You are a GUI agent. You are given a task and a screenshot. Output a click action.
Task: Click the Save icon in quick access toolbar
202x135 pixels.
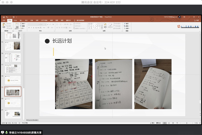click(x=3, y=17)
